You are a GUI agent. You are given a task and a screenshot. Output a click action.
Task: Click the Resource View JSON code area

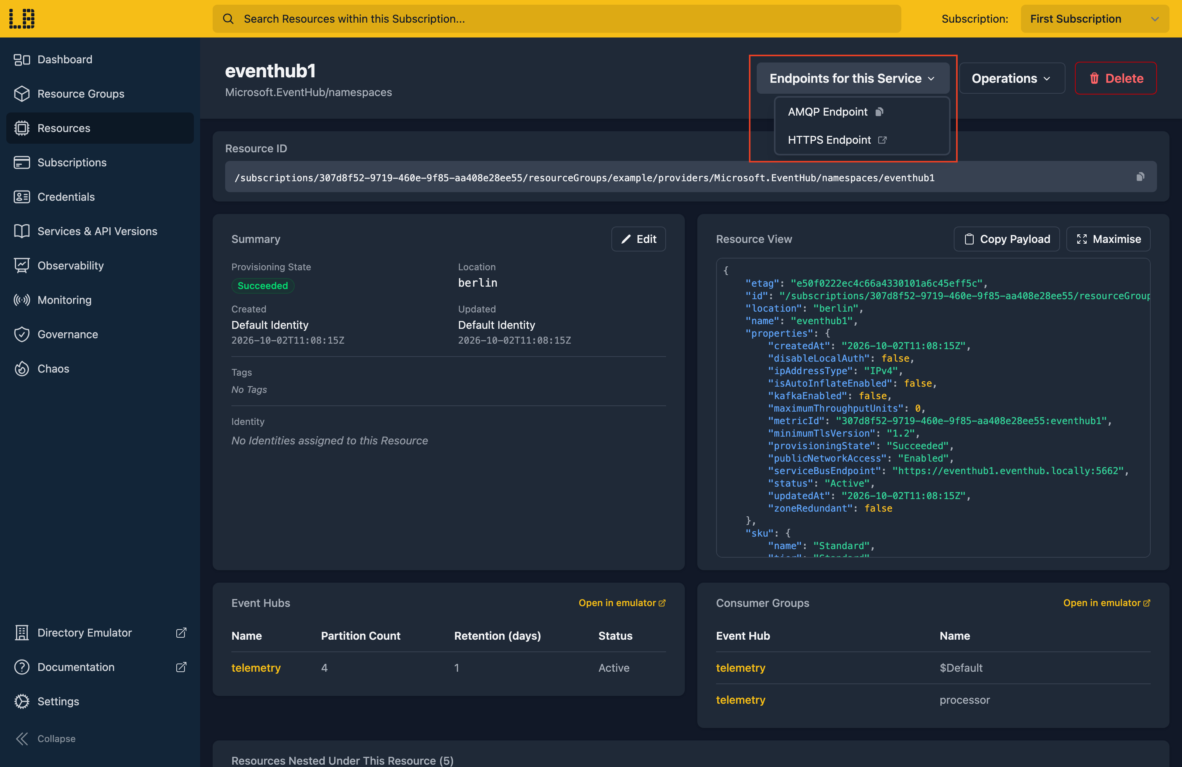tap(933, 408)
